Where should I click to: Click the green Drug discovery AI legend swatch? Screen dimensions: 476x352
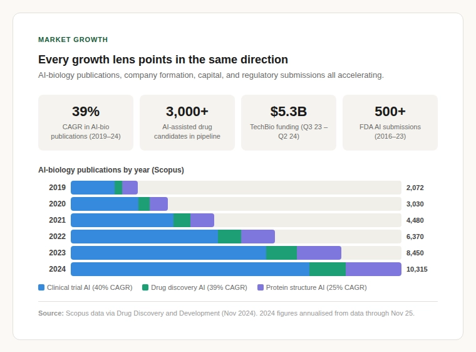[145, 287]
